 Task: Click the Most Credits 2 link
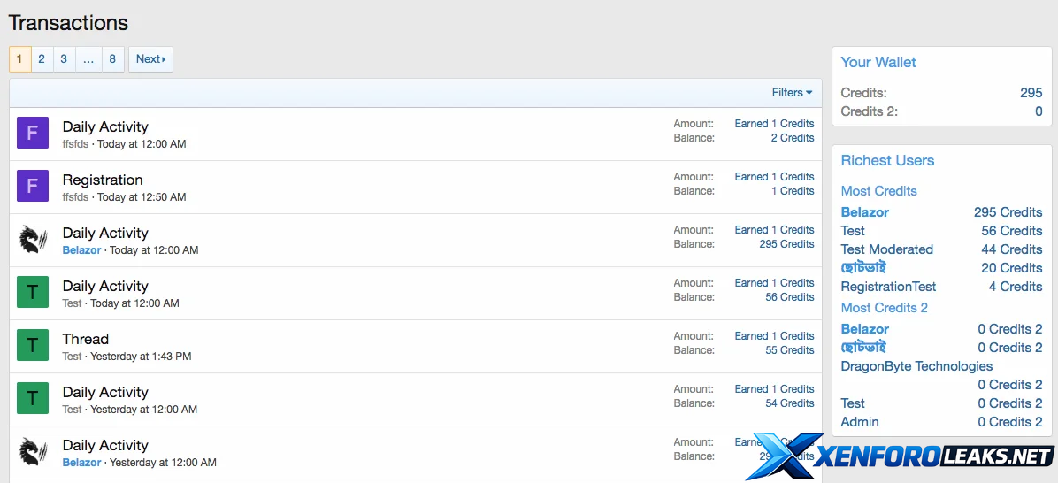pyautogui.click(x=884, y=308)
